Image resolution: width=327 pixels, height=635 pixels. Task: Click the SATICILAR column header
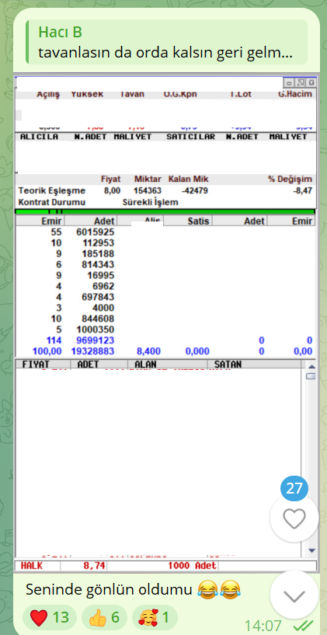coord(190,137)
